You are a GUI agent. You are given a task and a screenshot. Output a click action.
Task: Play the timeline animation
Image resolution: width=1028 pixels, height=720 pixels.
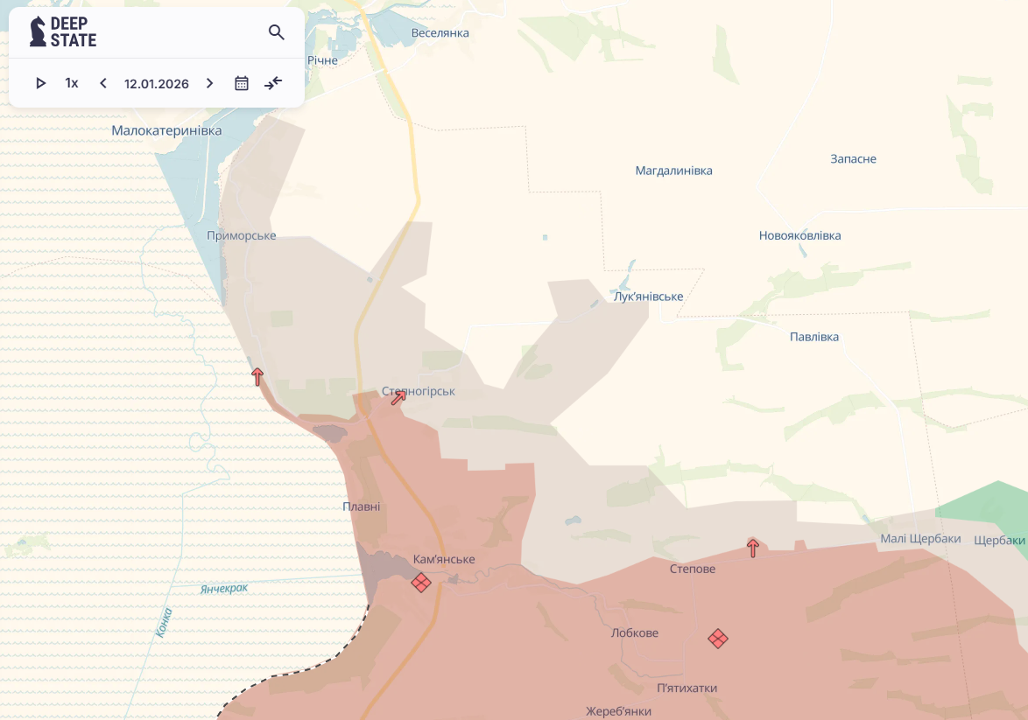point(40,83)
